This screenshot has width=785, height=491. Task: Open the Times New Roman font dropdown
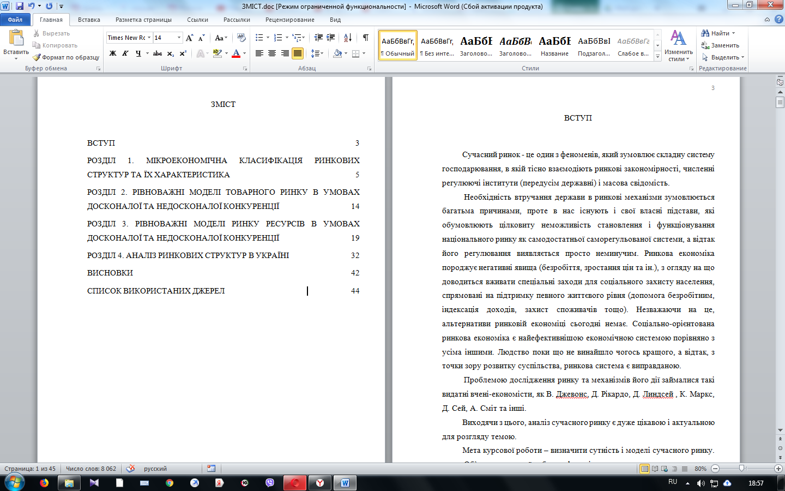(x=129, y=38)
